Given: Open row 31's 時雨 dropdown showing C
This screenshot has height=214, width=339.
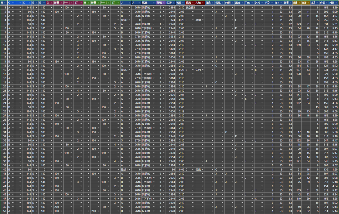Looking at the screenshot, I should point(232,132).
